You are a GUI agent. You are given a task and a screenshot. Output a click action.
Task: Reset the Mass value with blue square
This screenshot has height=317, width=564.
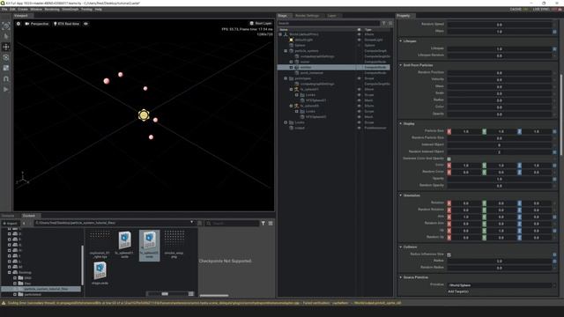[554, 32]
